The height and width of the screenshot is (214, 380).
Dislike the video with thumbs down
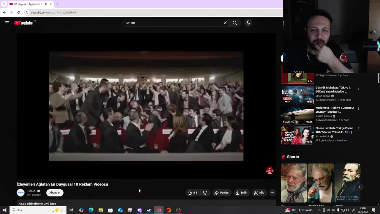tap(205, 193)
